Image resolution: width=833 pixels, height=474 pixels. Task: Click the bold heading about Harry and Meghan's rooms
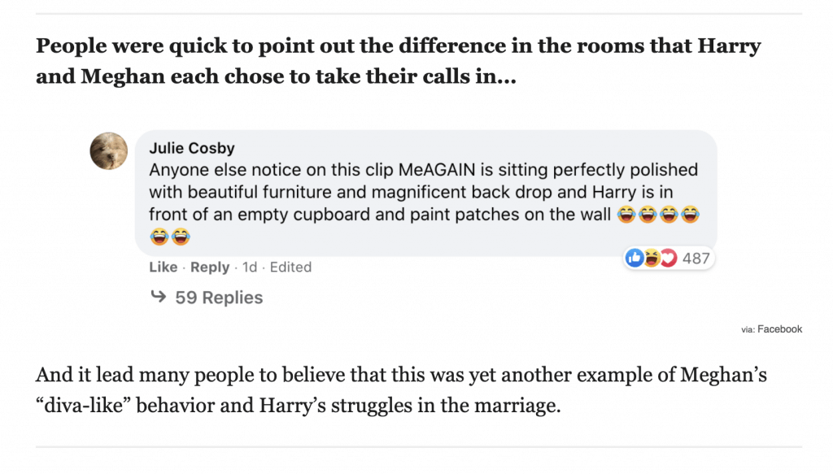(399, 60)
